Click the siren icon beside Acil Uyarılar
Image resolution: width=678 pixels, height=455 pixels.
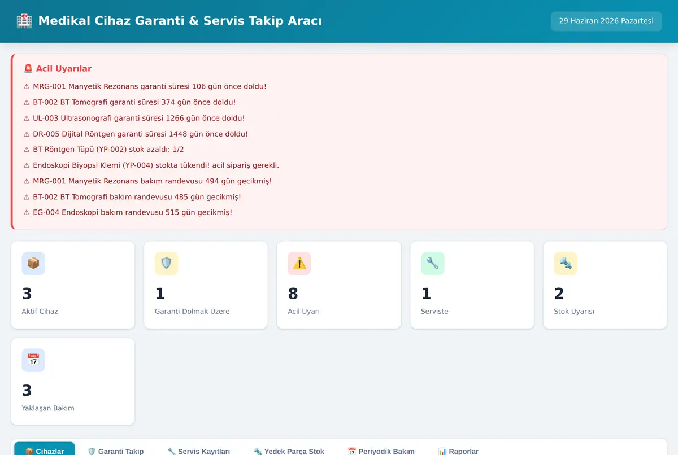[28, 69]
